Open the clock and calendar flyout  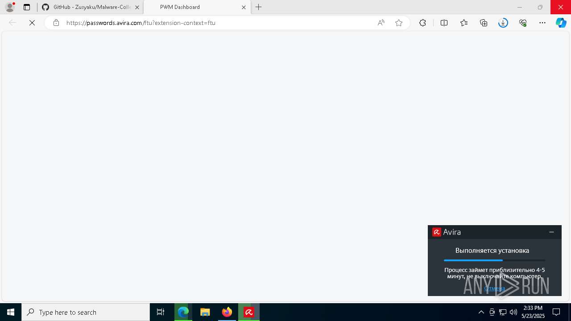(x=533, y=312)
